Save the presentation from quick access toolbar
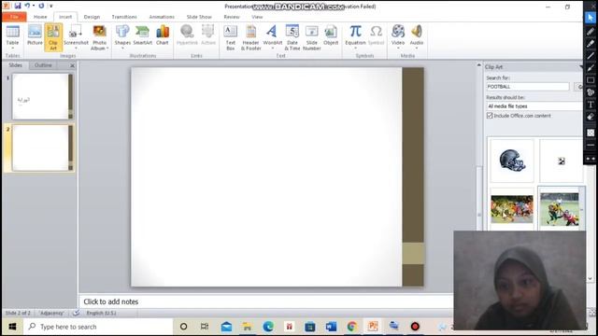Screen dimensions: 598x336 click(x=18, y=6)
